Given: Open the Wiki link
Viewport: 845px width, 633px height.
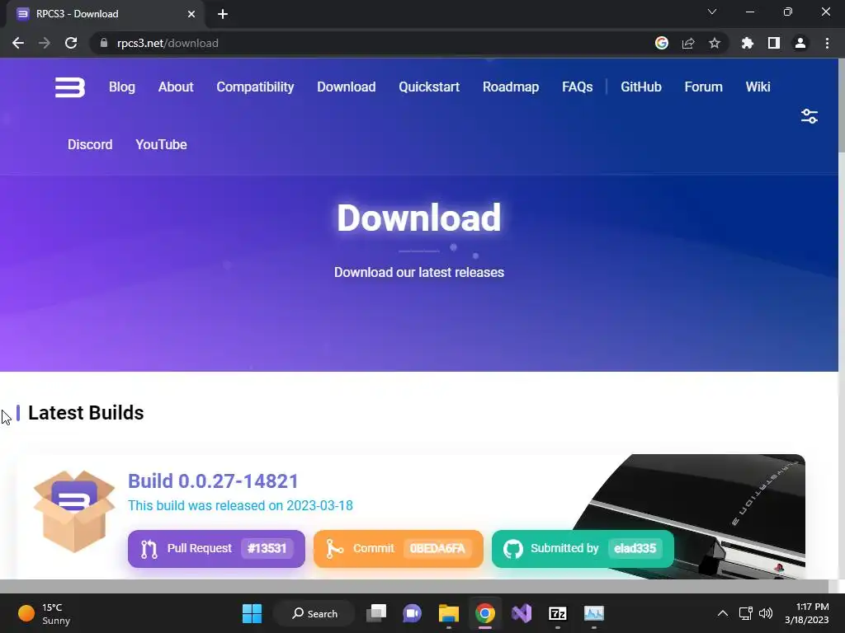Looking at the screenshot, I should point(758,87).
